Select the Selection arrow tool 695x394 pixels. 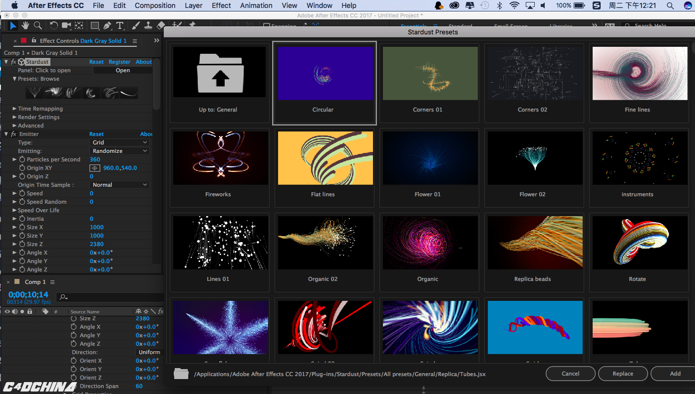pyautogui.click(x=13, y=25)
